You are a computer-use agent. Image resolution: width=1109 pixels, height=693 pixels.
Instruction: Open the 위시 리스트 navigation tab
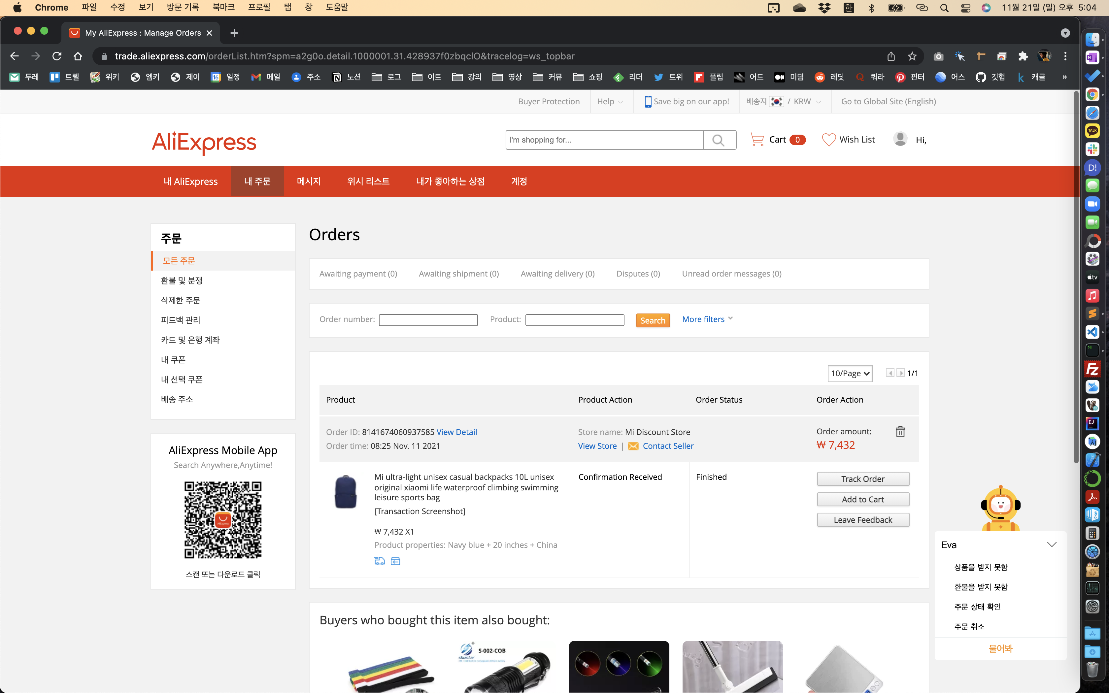tap(368, 181)
